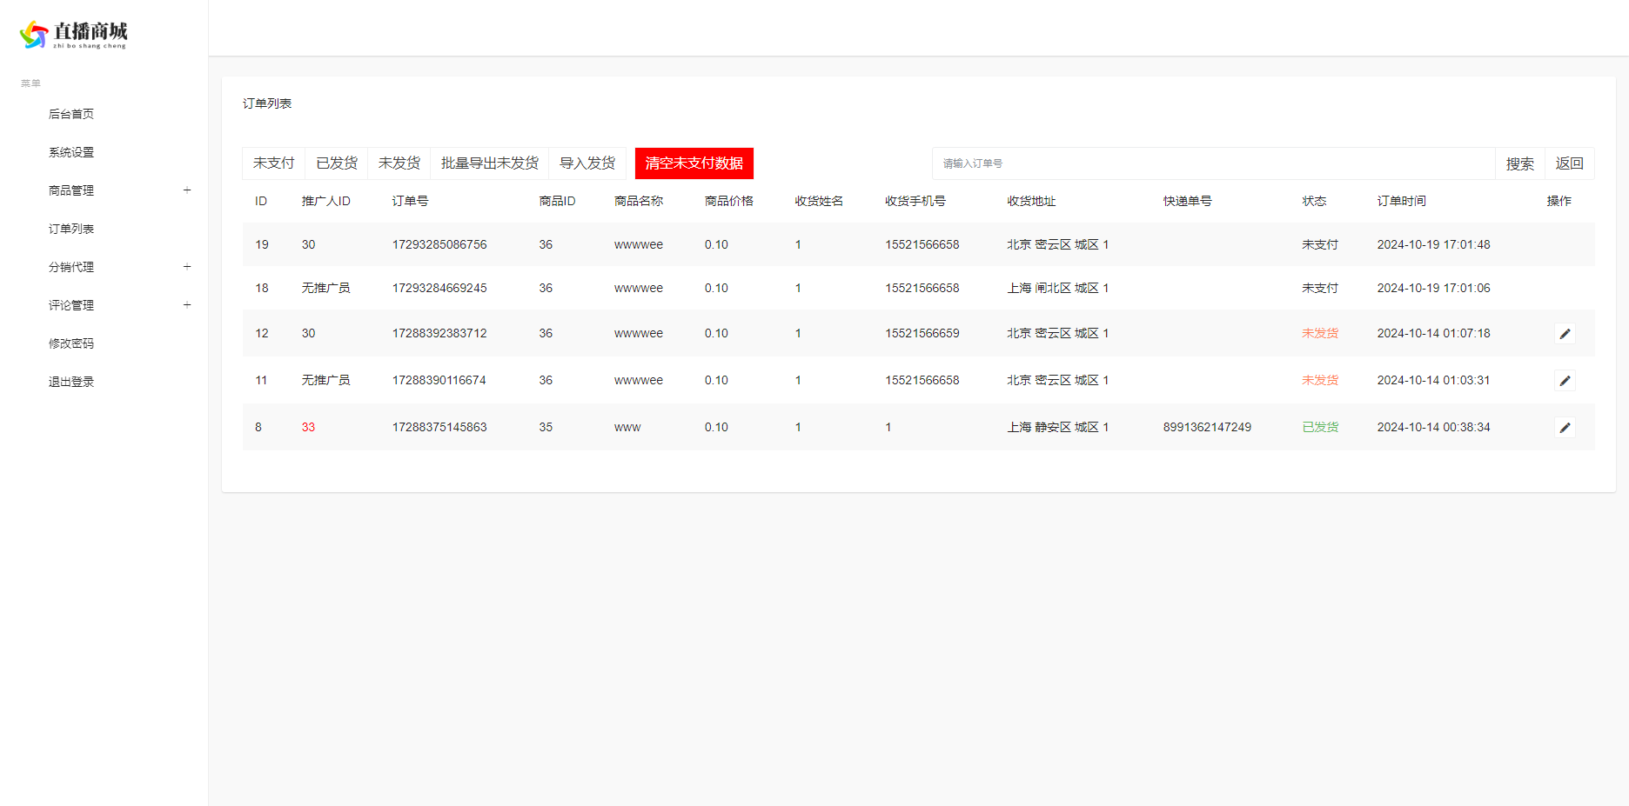Screen dimensions: 1629x806
Task: Open 评论管理 menu item
Action: [71, 305]
